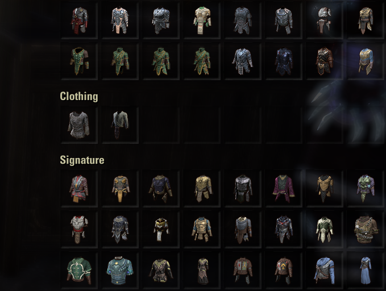This screenshot has height=291, width=386.
Task: Select the cream armor with green accents
Action: click(x=202, y=20)
